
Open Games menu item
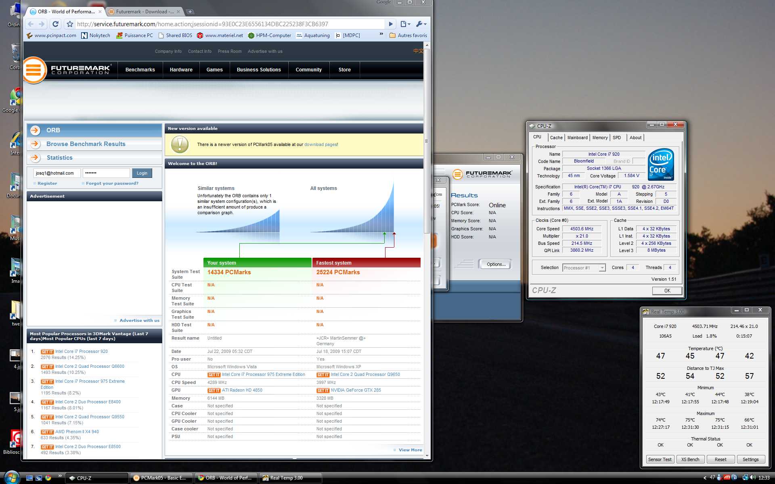(x=215, y=70)
